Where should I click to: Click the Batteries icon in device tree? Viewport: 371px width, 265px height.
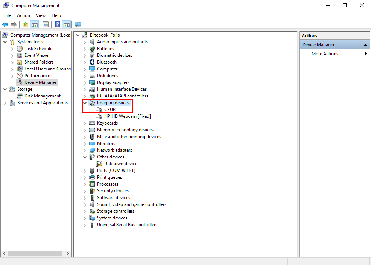coord(92,49)
